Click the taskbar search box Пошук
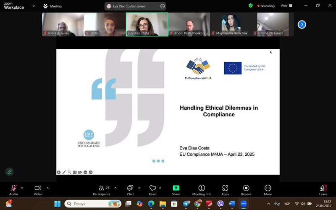 93,204
